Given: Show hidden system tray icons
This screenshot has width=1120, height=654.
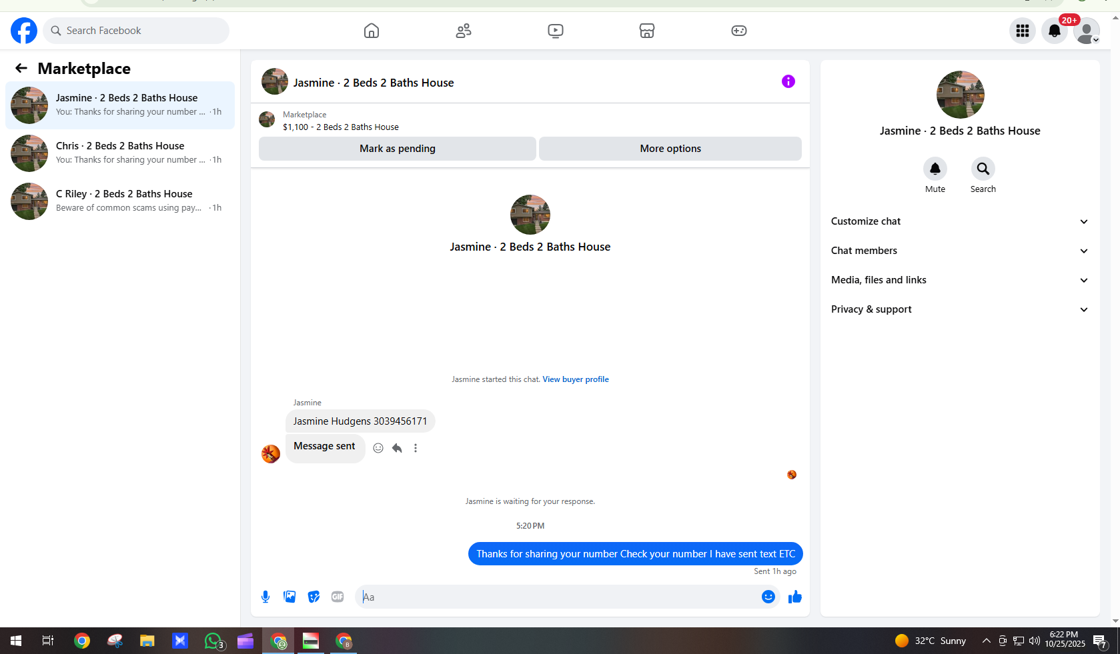Looking at the screenshot, I should tap(986, 641).
